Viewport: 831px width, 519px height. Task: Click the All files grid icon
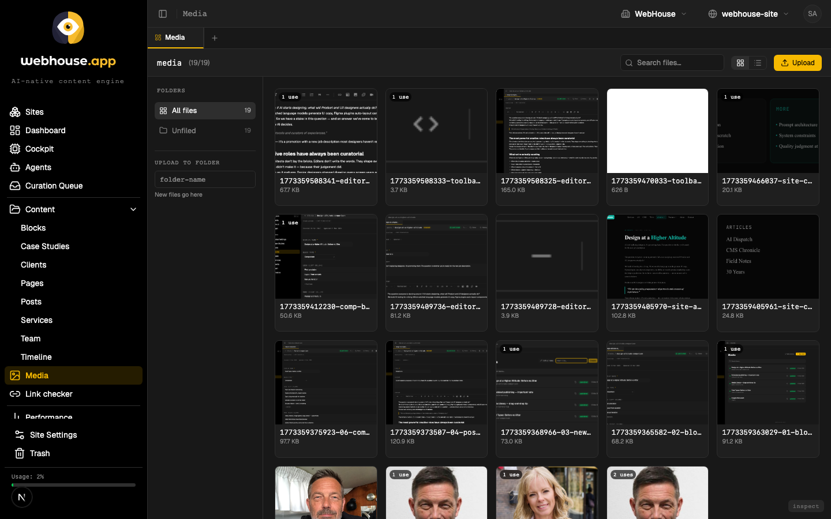[x=163, y=111]
